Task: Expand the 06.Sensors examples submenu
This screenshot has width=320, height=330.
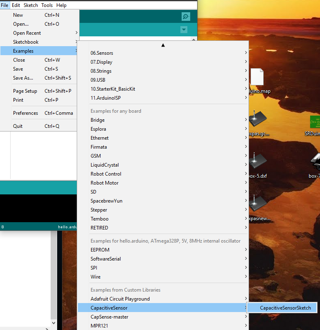Action: point(163,53)
